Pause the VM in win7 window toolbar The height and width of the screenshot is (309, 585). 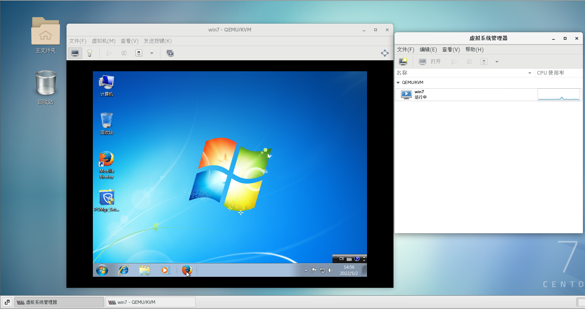[x=124, y=53]
